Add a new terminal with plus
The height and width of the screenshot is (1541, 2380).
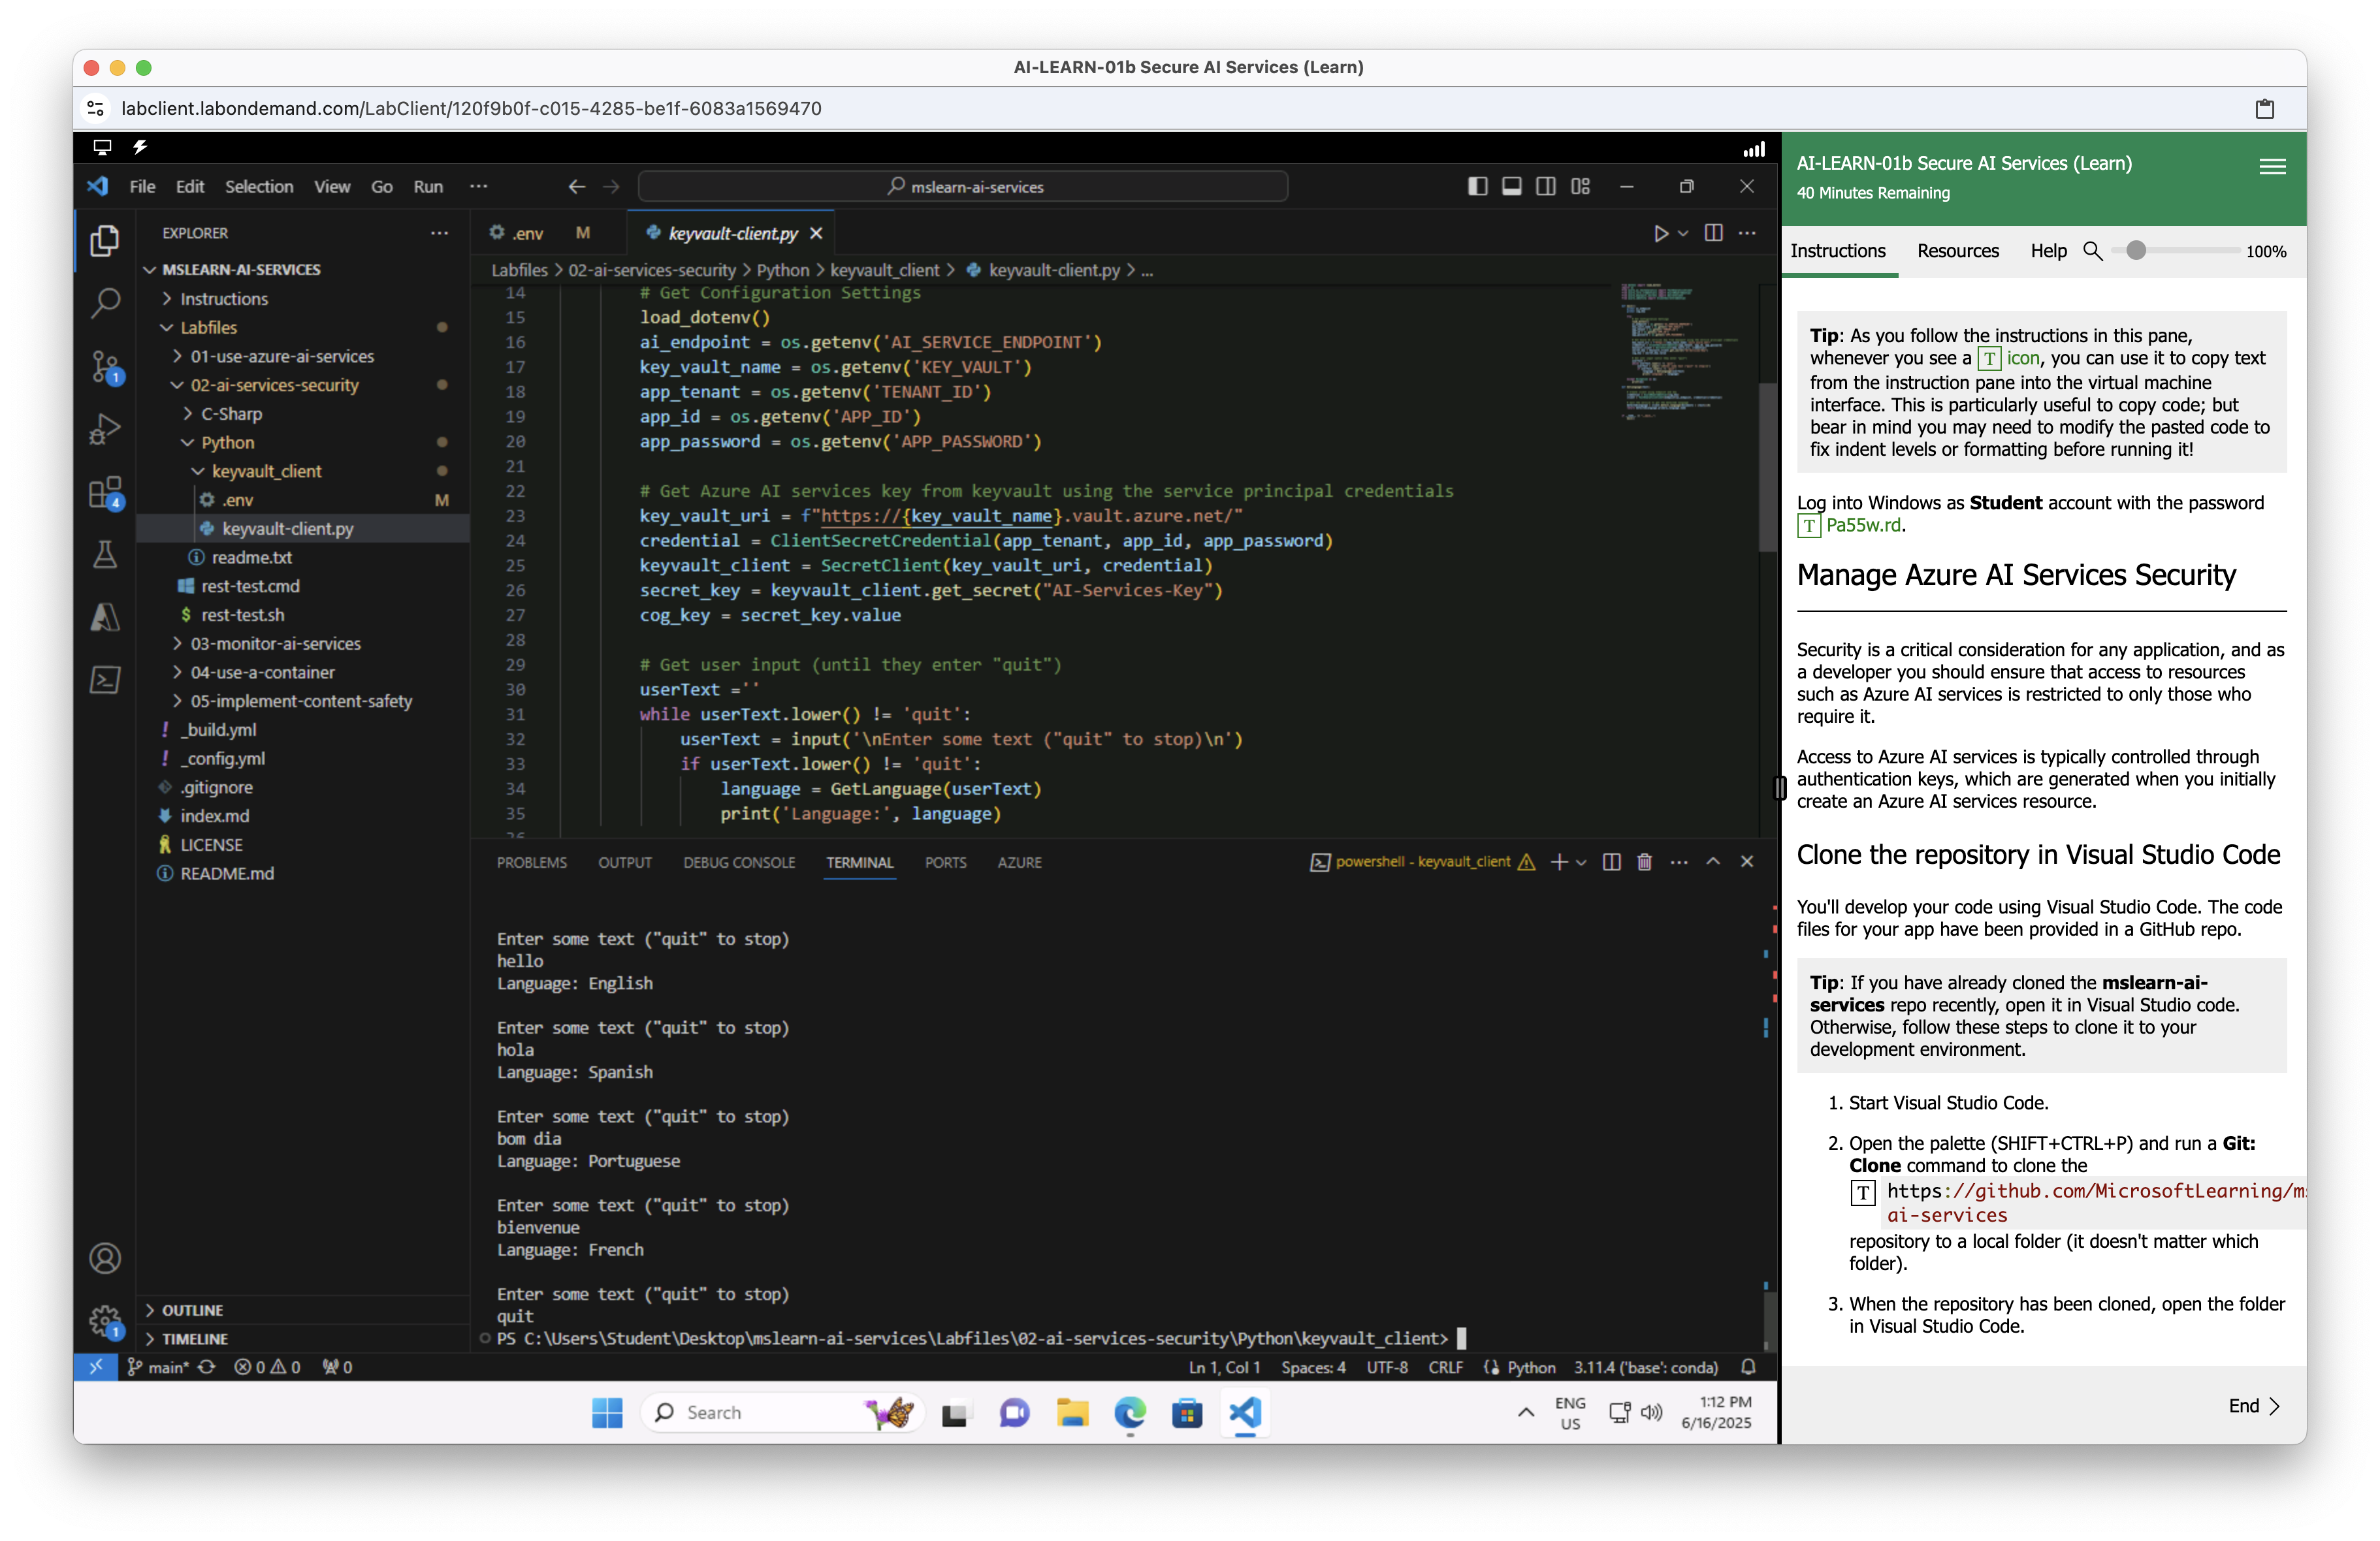(1558, 862)
